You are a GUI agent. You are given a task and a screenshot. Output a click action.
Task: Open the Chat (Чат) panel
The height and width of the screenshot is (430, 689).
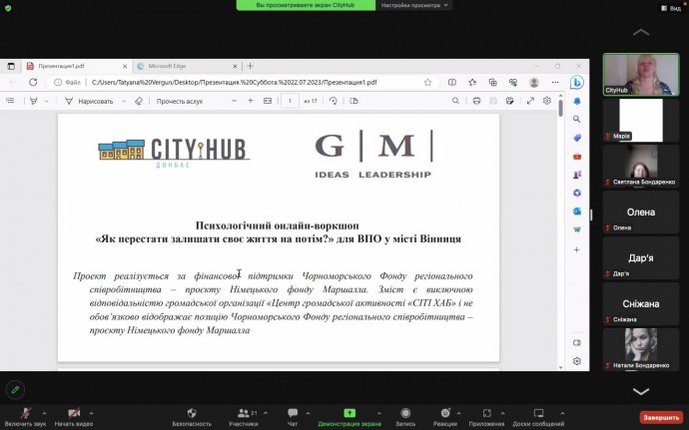pyautogui.click(x=294, y=412)
